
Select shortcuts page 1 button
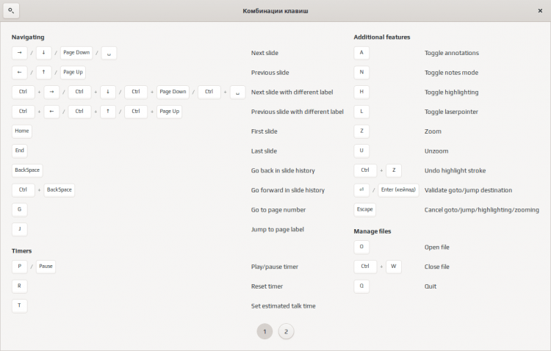pyautogui.click(x=264, y=331)
